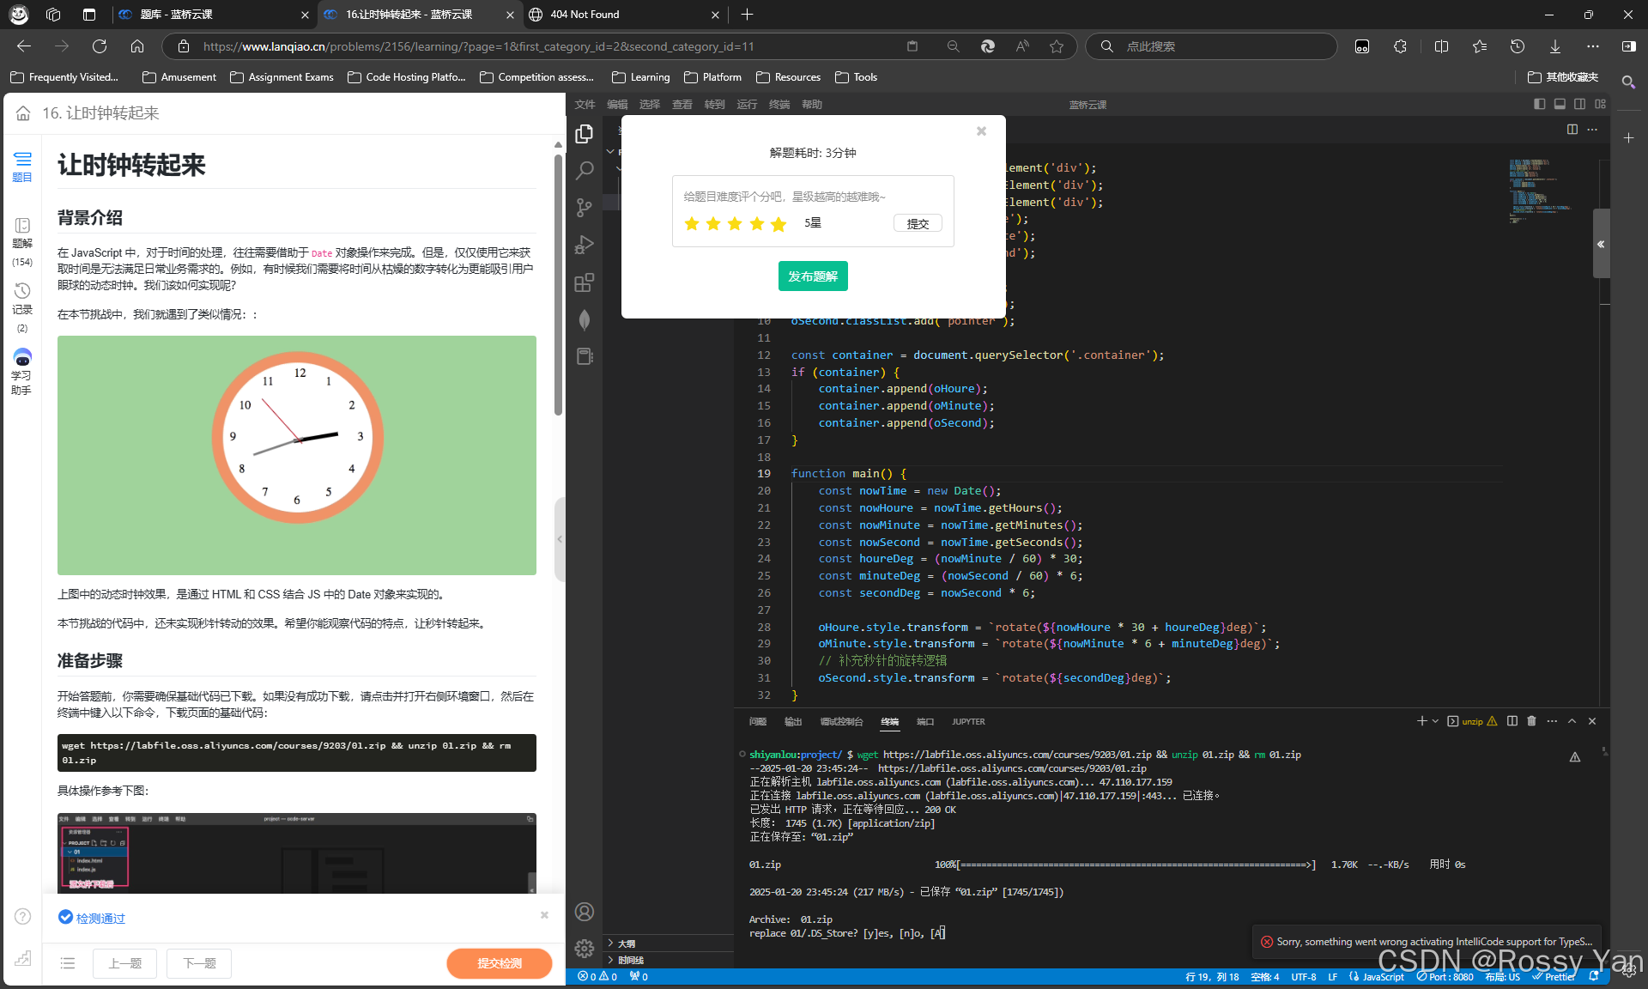
Task: Open the Search icon in activity bar
Action: (x=585, y=171)
